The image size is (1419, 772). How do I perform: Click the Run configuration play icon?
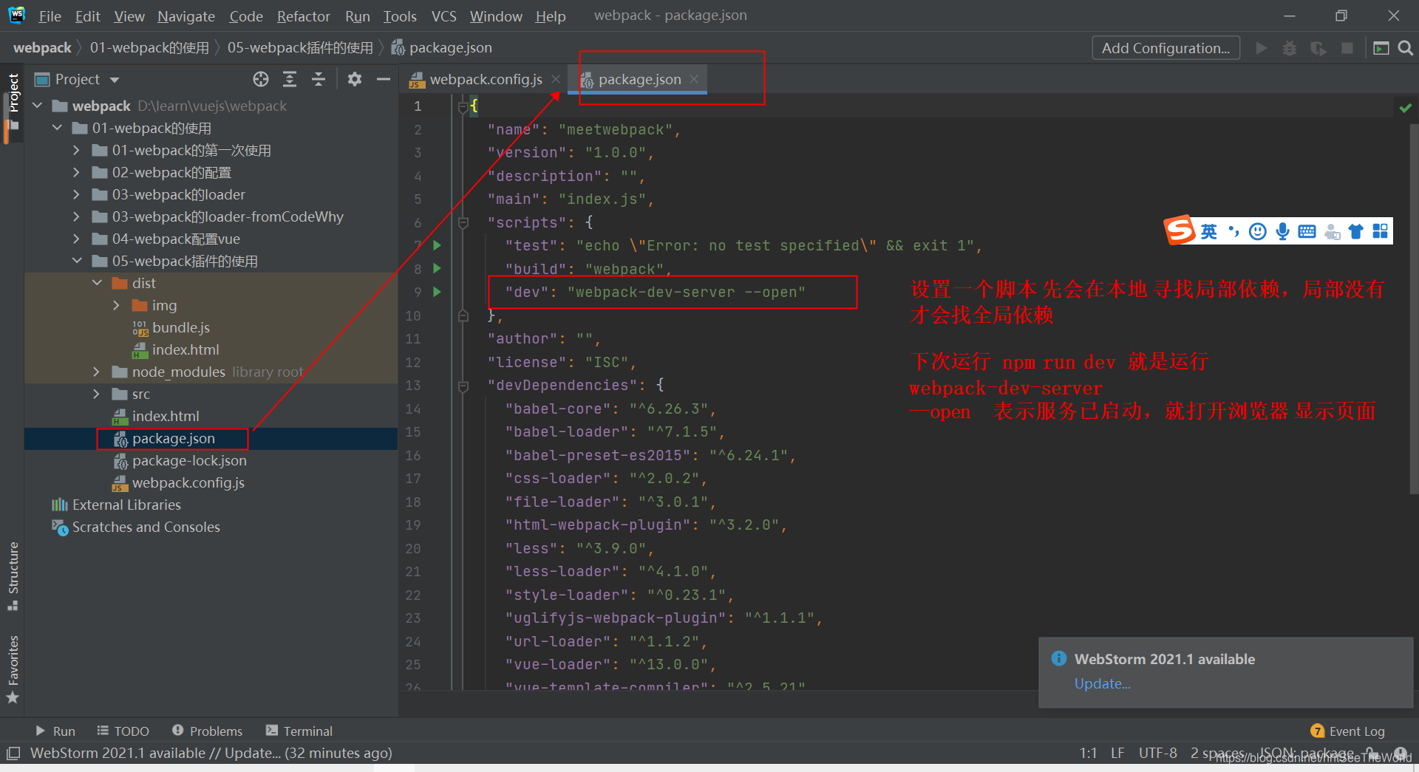point(1262,48)
